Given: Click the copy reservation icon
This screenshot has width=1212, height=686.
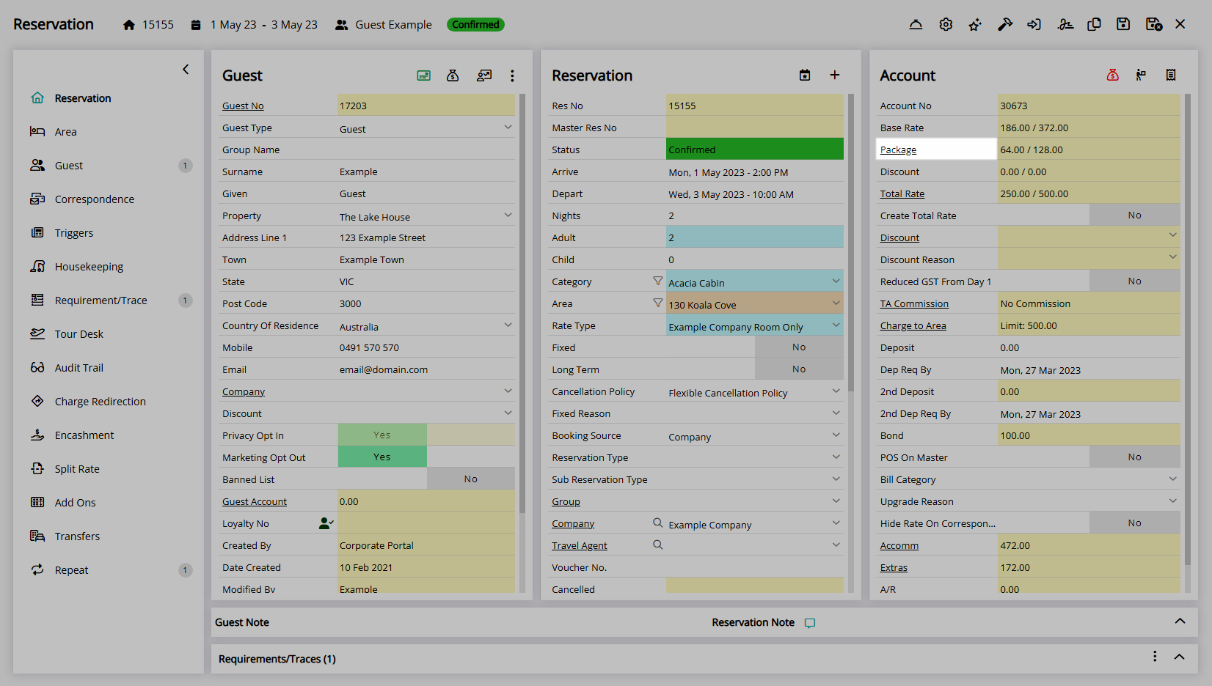Looking at the screenshot, I should click(1094, 24).
